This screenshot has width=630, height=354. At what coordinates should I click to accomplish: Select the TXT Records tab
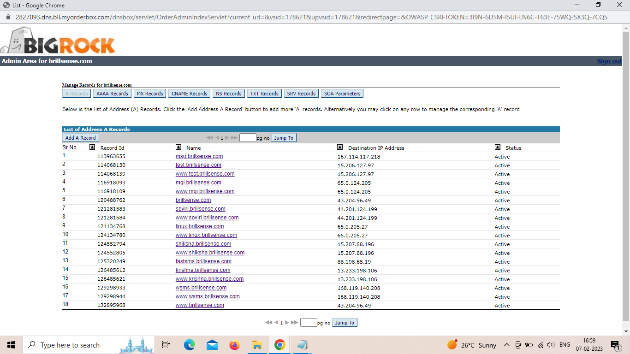pos(264,94)
